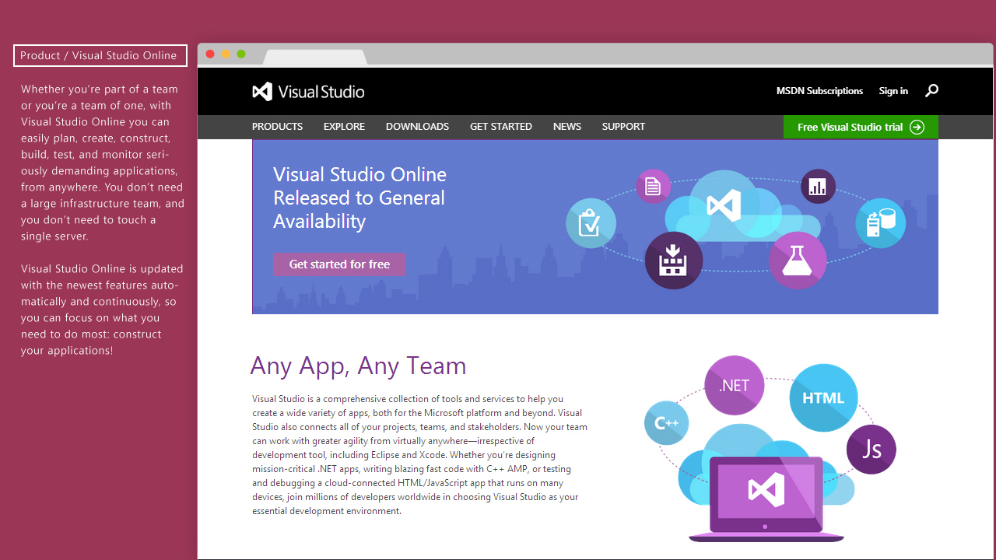996x560 pixels.
Task: Open the NEWS navigation item
Action: 567,127
